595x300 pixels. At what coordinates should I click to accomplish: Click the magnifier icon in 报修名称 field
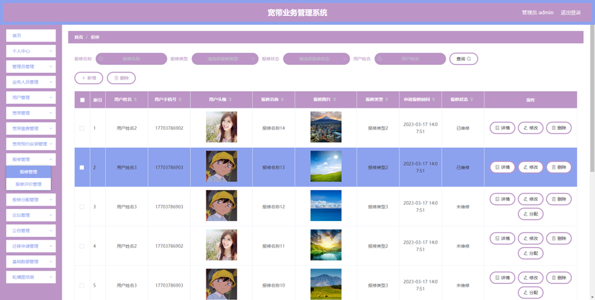[101, 59]
